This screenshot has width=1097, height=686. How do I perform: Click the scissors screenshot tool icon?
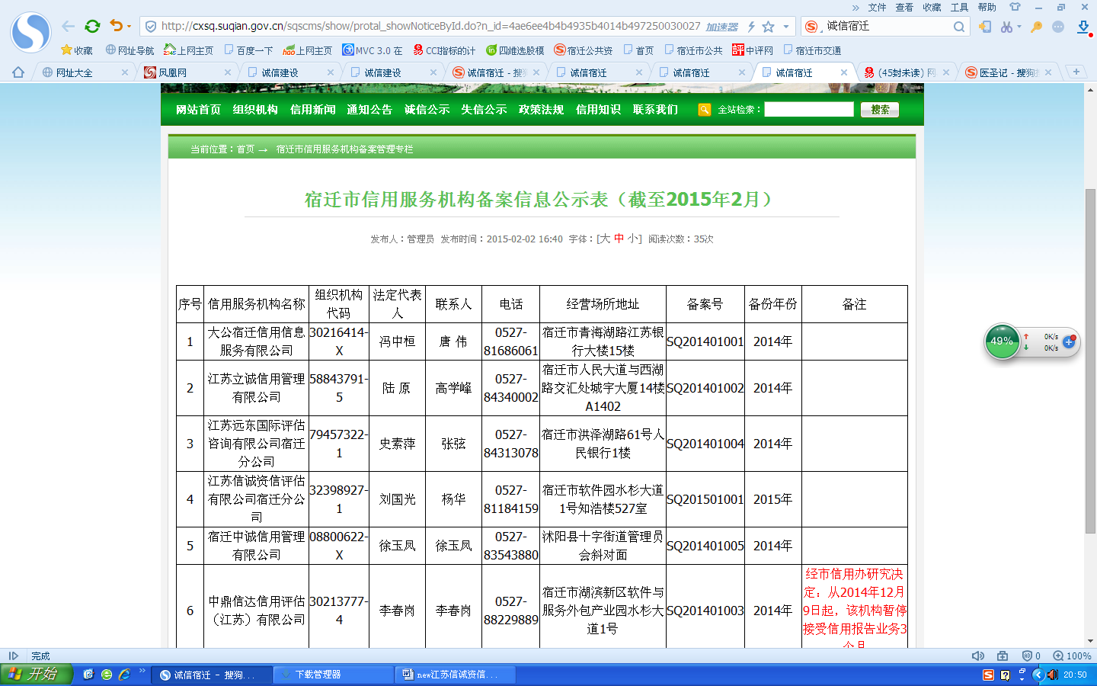[x=1007, y=27]
